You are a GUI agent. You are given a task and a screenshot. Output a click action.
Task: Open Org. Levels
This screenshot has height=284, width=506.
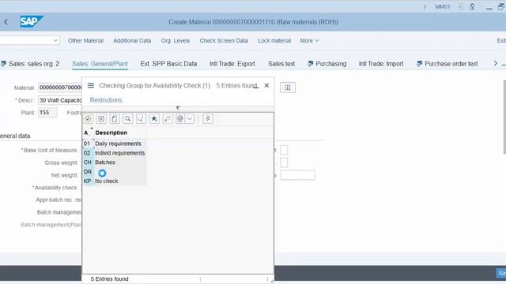click(x=176, y=40)
